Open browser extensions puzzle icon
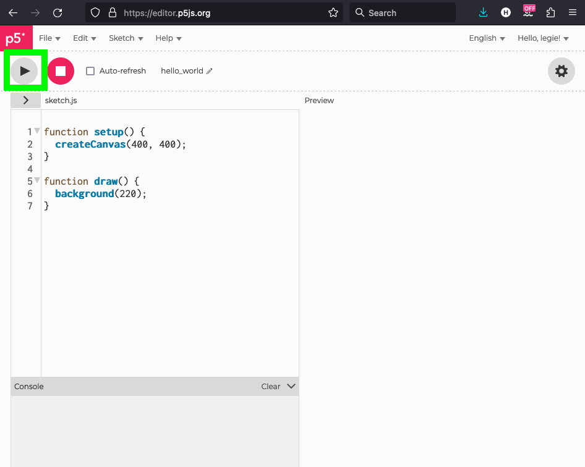This screenshot has height=467, width=585. tap(550, 12)
